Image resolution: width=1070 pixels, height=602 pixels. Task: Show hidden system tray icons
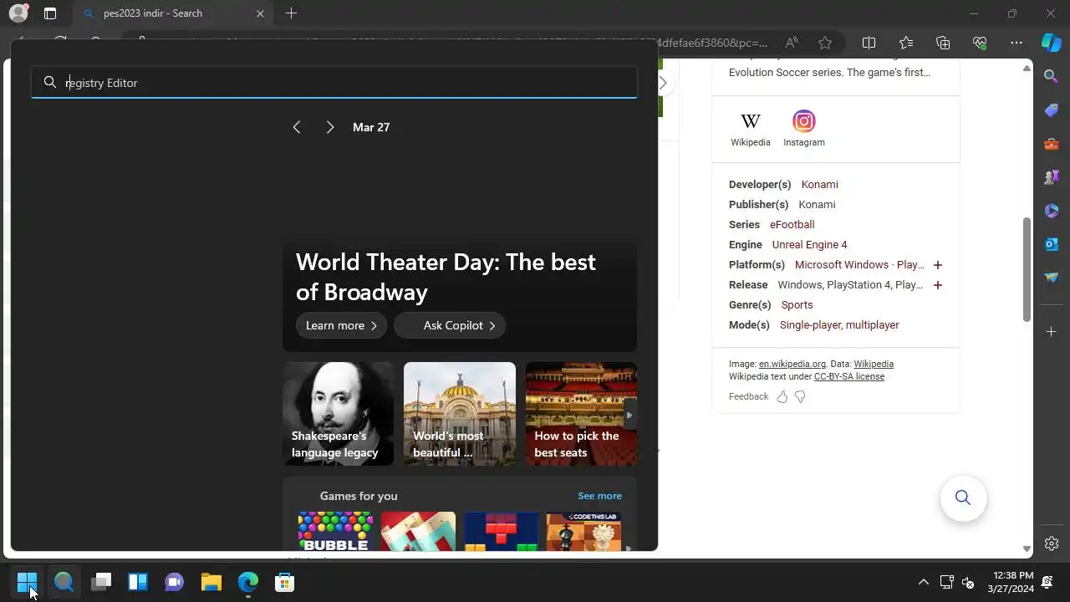click(x=923, y=582)
